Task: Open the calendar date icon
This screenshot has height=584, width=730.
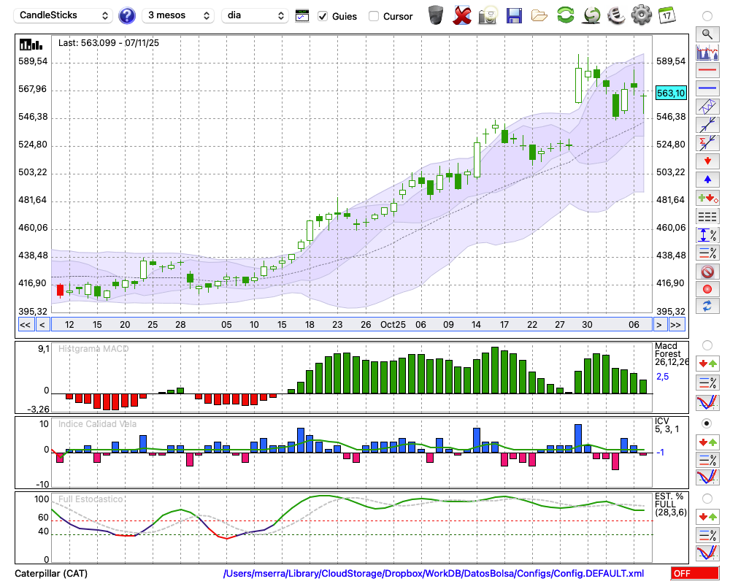Action: point(666,15)
